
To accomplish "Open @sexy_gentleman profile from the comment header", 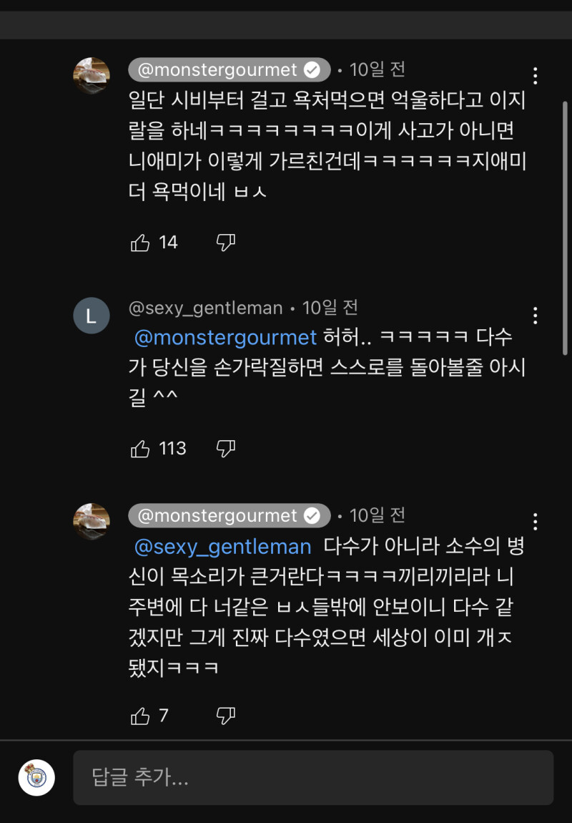I will pos(205,308).
